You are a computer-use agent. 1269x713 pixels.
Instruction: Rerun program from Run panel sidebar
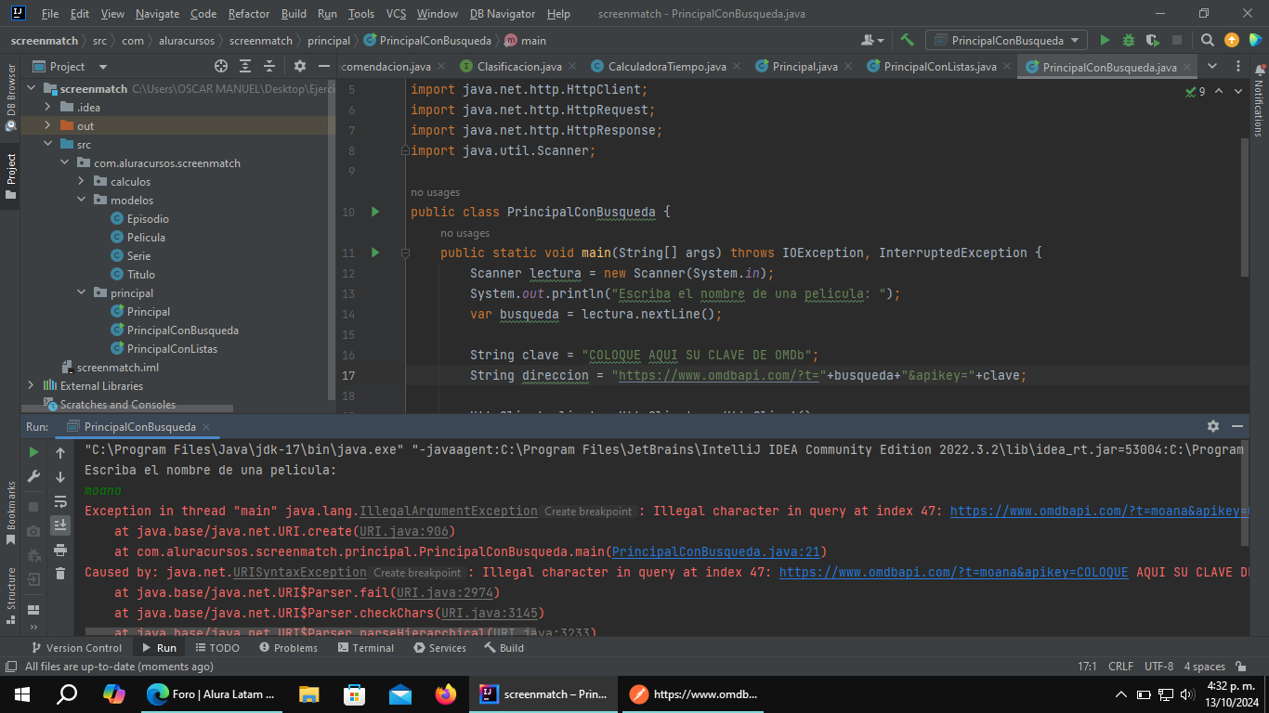(x=33, y=452)
